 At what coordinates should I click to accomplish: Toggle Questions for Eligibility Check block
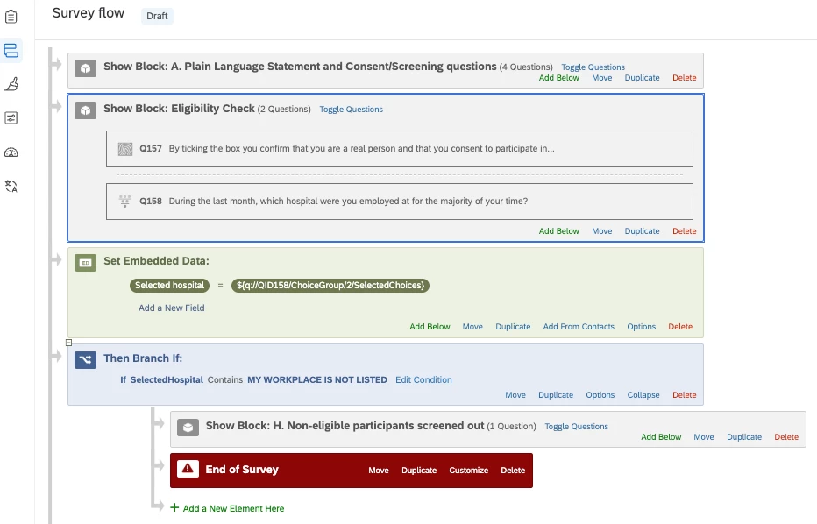(352, 110)
